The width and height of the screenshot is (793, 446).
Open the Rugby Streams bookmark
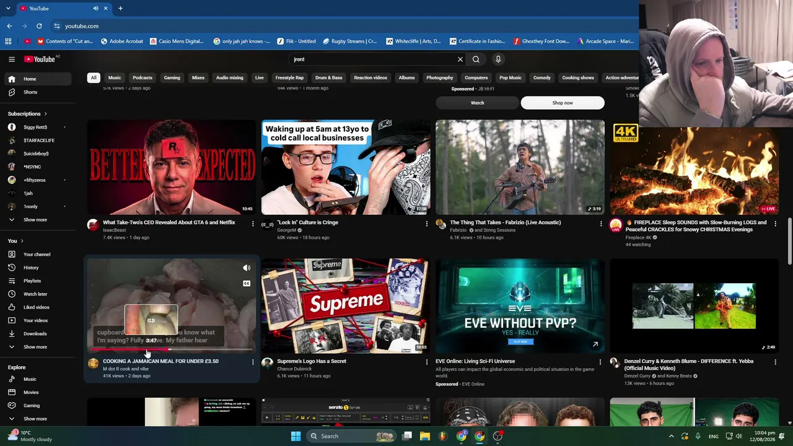[350, 42]
